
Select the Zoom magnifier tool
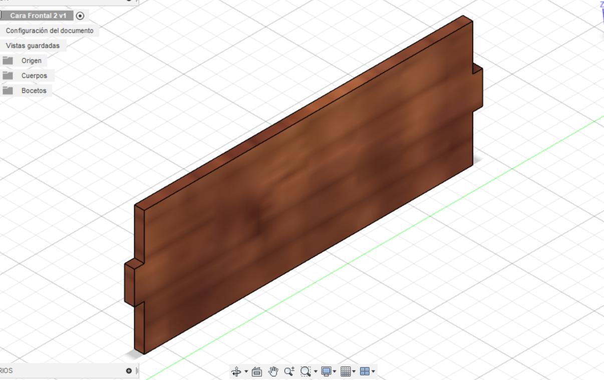pyautogui.click(x=289, y=371)
